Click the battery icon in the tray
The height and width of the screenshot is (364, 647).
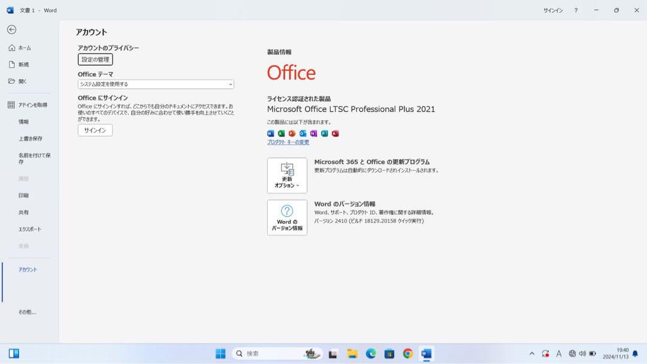[592, 354]
